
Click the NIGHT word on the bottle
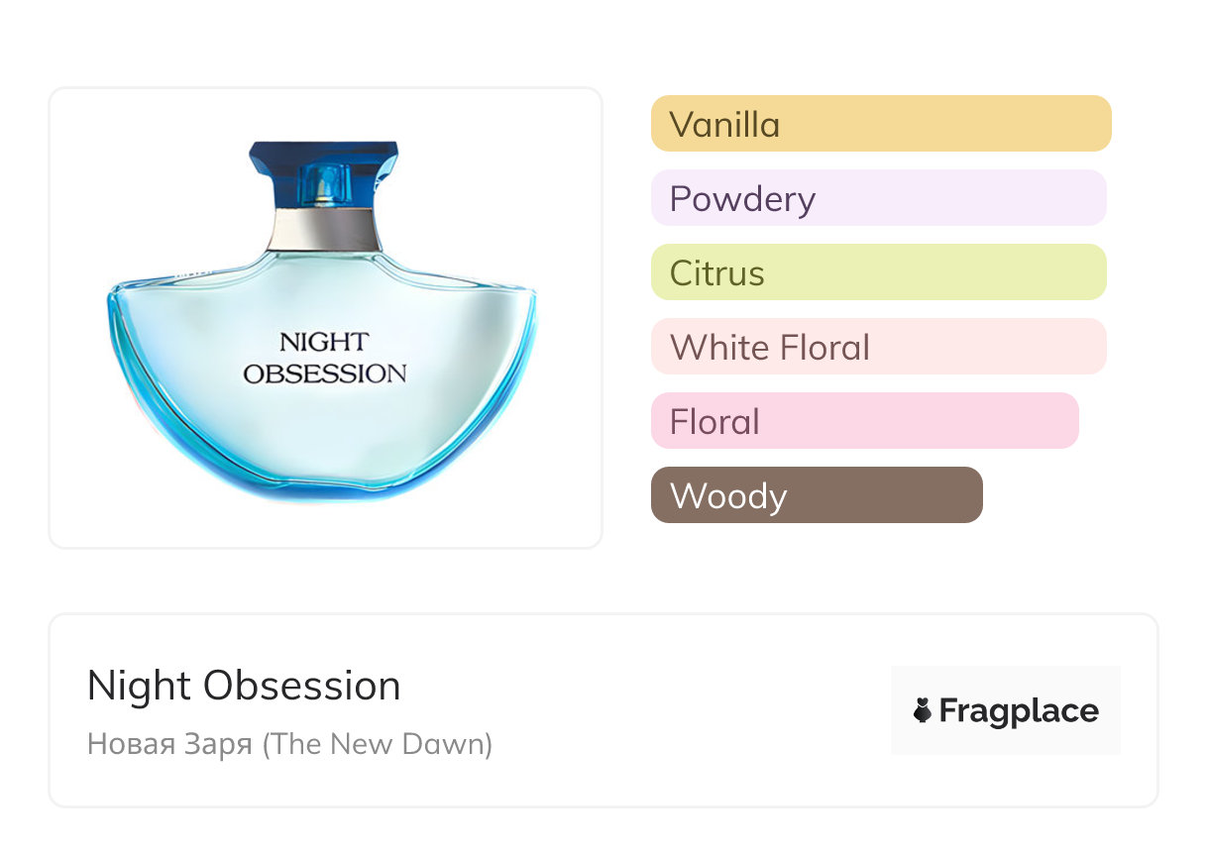click(323, 343)
